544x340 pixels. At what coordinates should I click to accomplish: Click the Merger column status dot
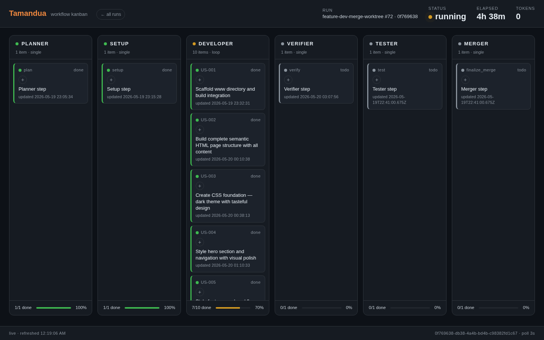tap(460, 44)
